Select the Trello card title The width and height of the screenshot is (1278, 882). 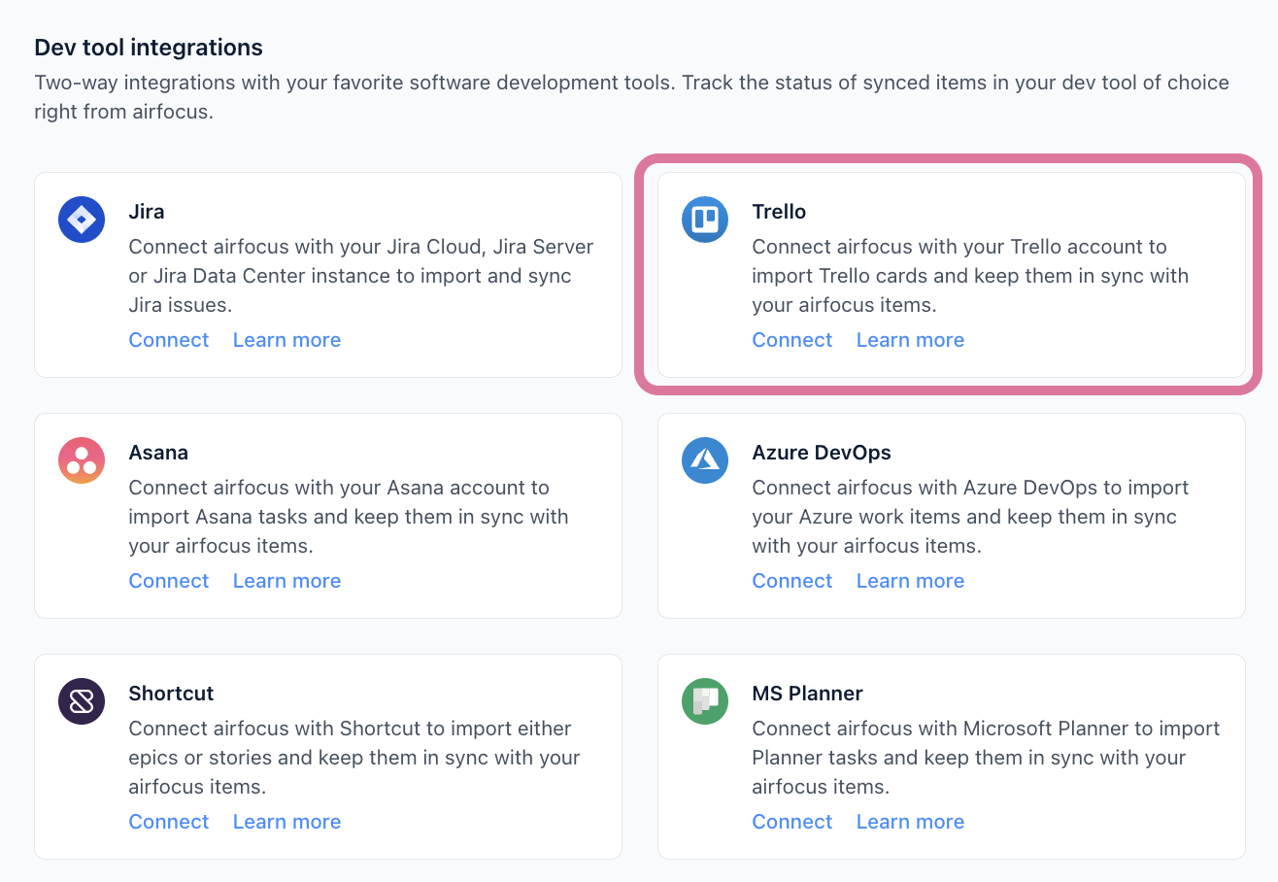coord(779,212)
